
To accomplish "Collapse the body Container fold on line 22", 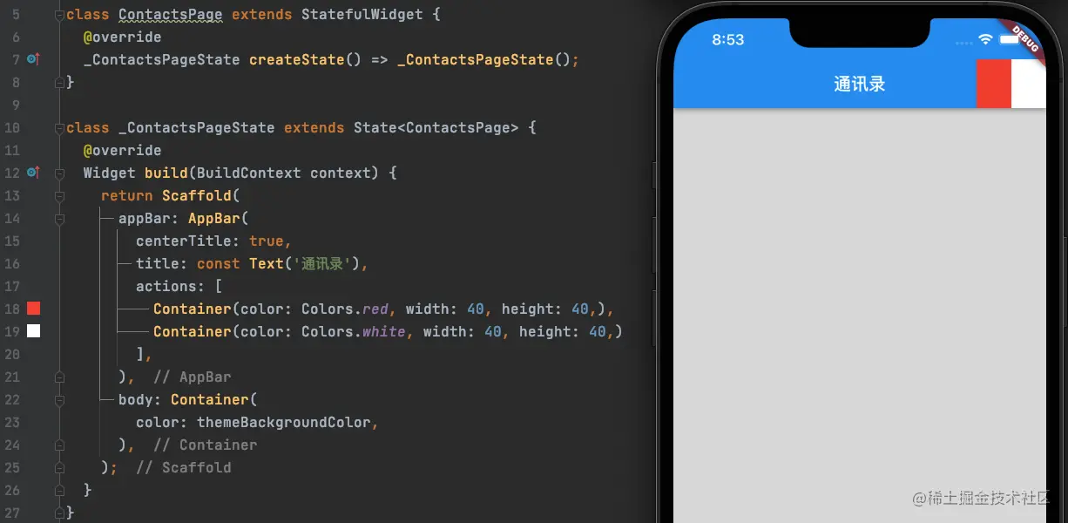I will (x=59, y=400).
